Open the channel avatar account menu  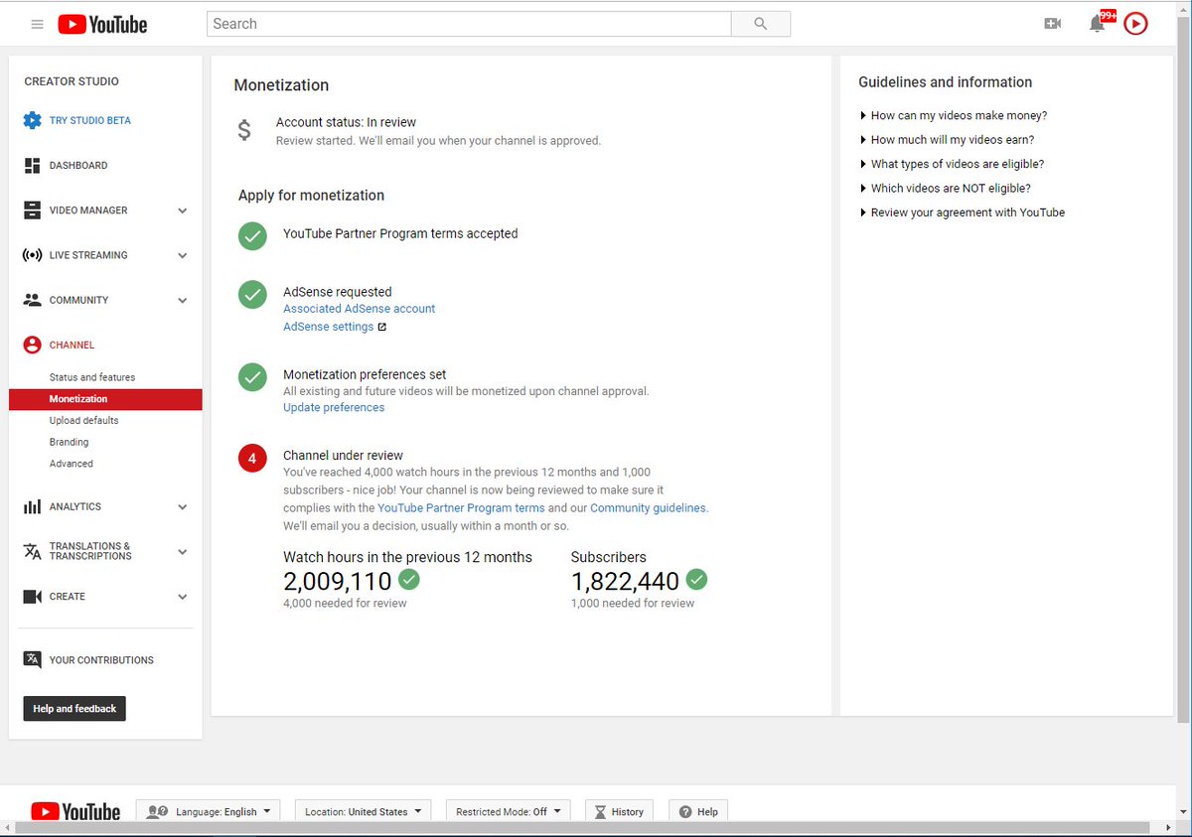(x=1135, y=24)
